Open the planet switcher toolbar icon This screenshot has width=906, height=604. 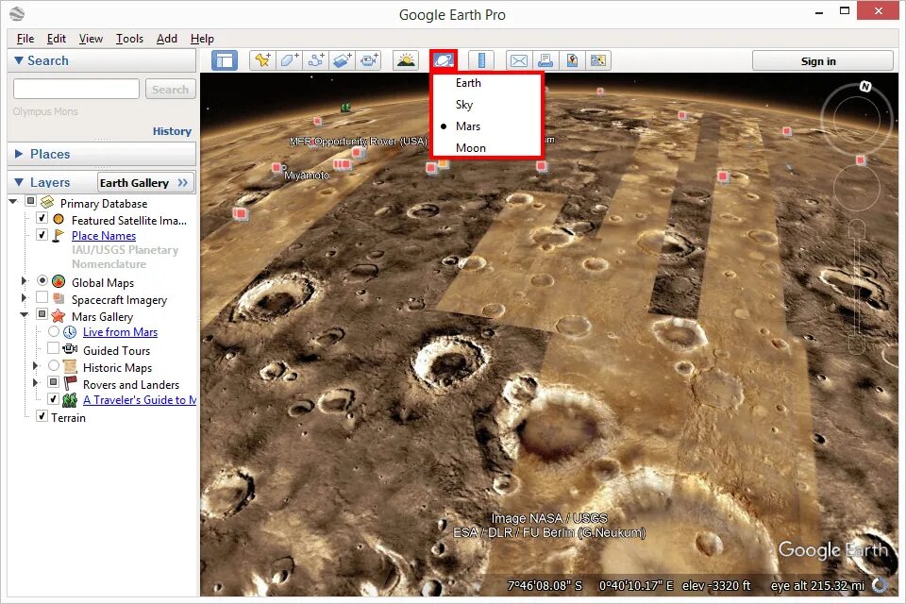[444, 60]
